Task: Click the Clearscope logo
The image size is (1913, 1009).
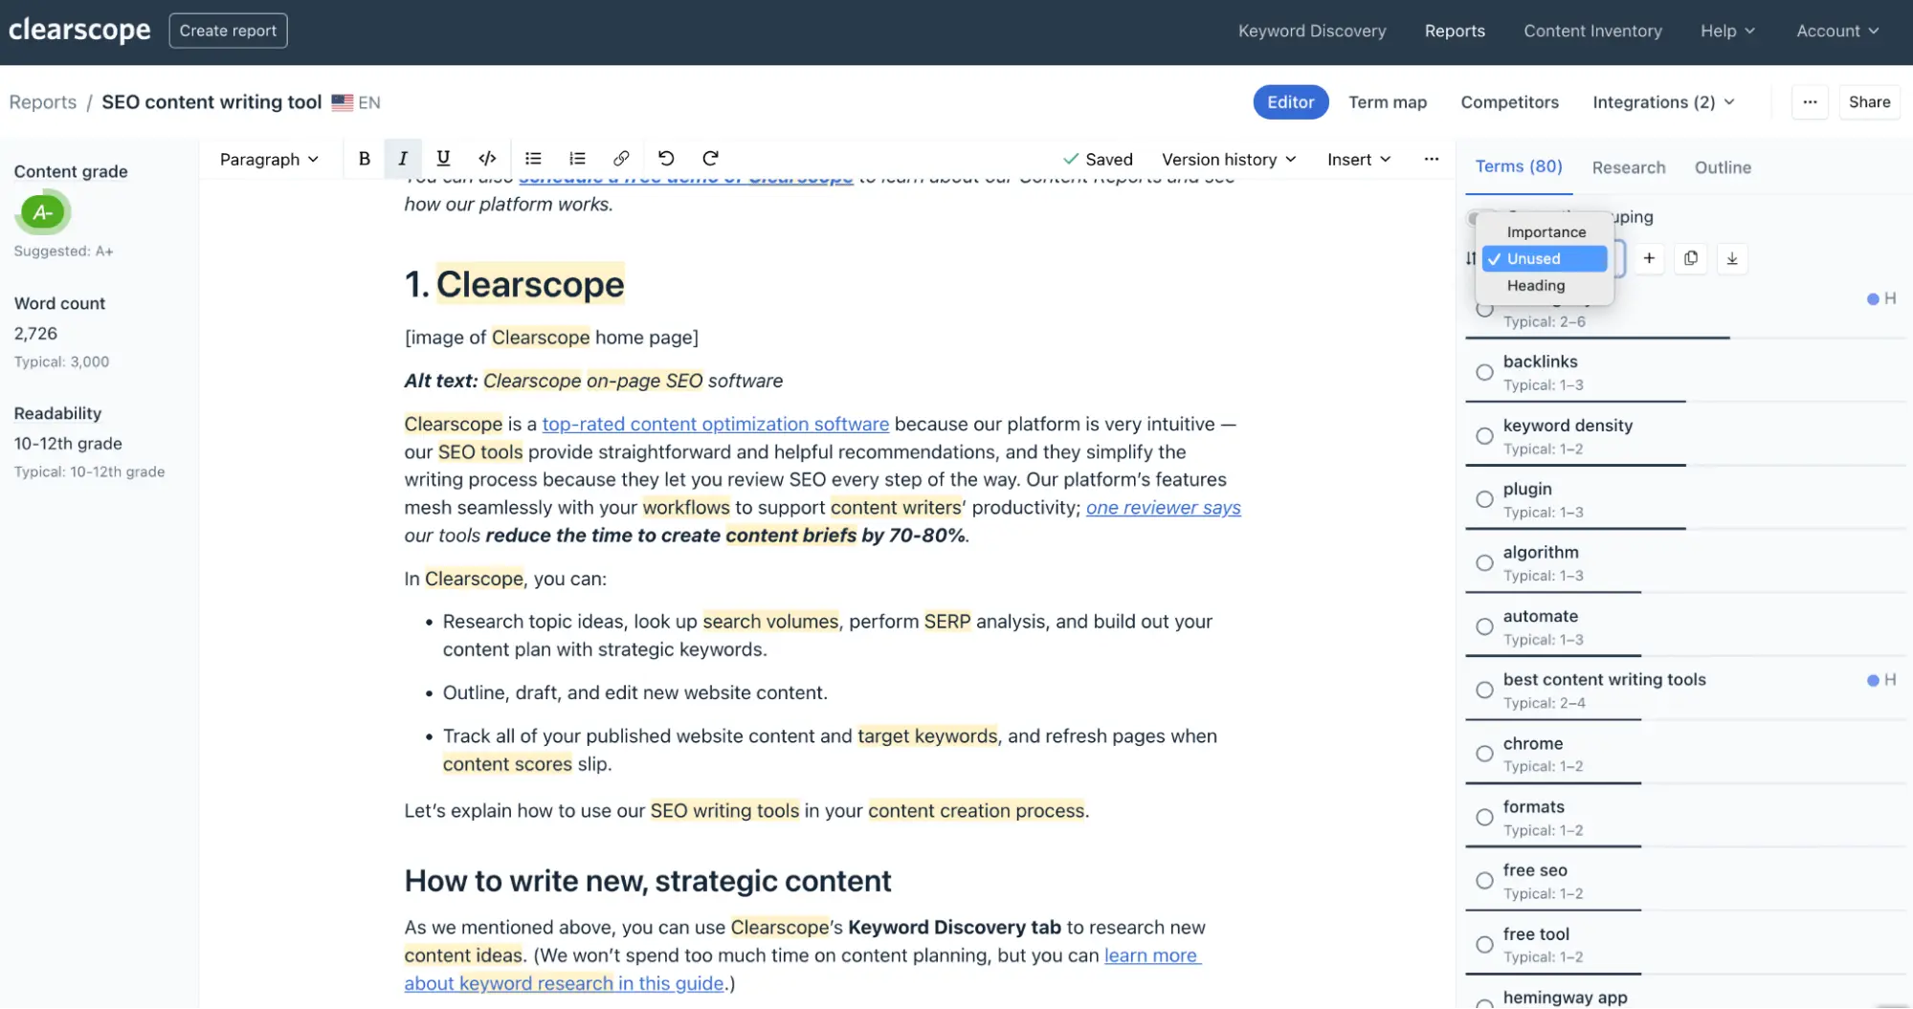Action: [79, 31]
